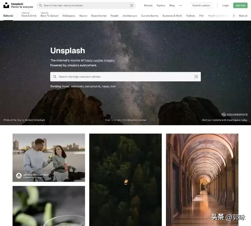
Task: Open the Brands page
Action: (148, 5)
